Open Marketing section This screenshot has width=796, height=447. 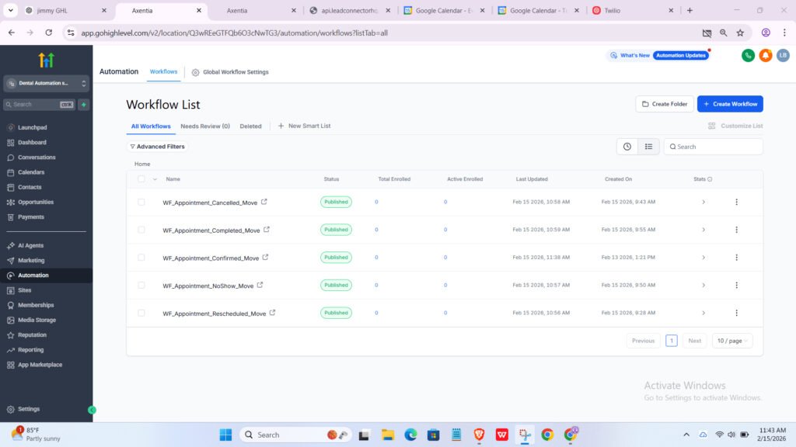31,261
